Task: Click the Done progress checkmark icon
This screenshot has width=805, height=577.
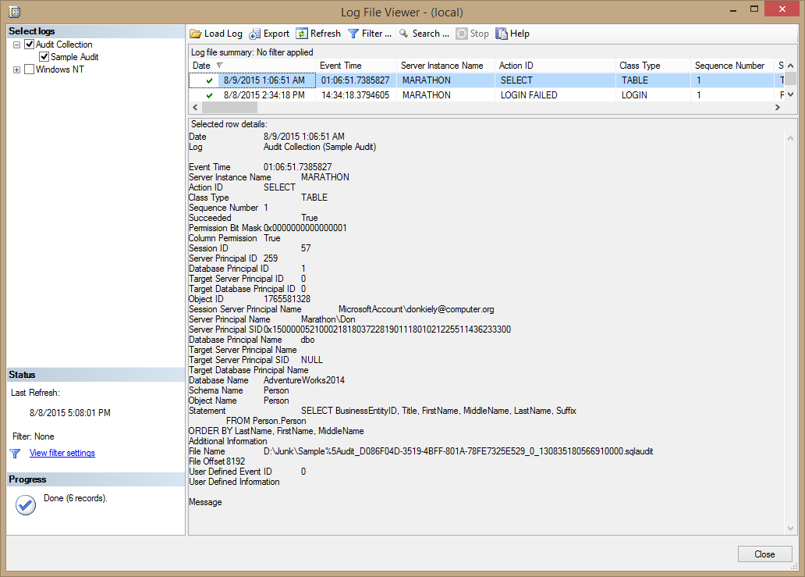Action: (x=25, y=505)
